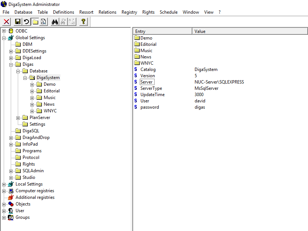
Task: Select the ODBC database icon in tree
Action: click(11, 31)
